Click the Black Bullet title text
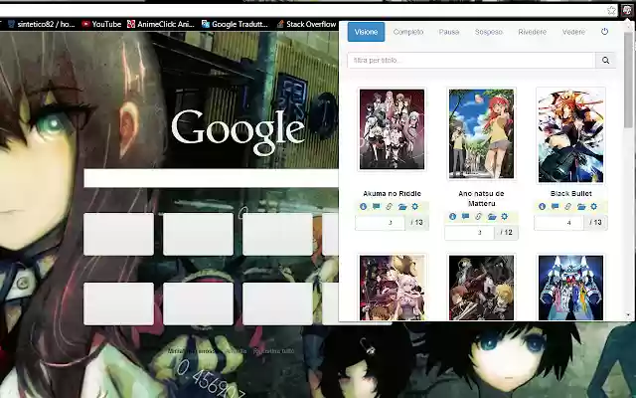Screen dimensions: 636x398 pos(570,194)
